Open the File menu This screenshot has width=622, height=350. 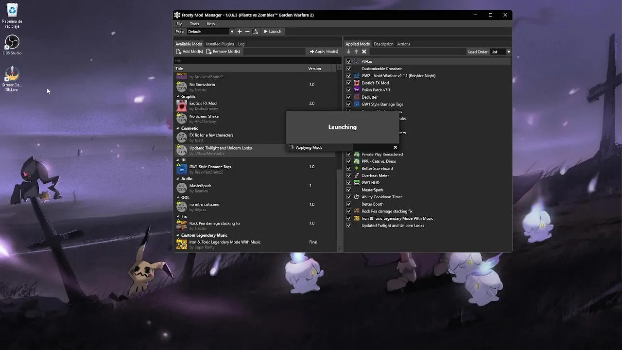click(x=180, y=24)
